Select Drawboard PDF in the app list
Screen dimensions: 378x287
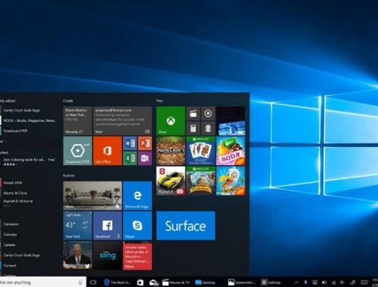(x=15, y=130)
